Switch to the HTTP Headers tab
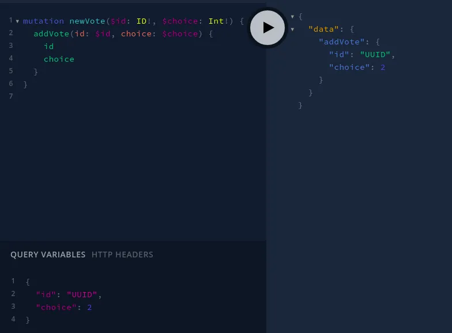Viewport: 452px width, 333px height. [x=122, y=255]
